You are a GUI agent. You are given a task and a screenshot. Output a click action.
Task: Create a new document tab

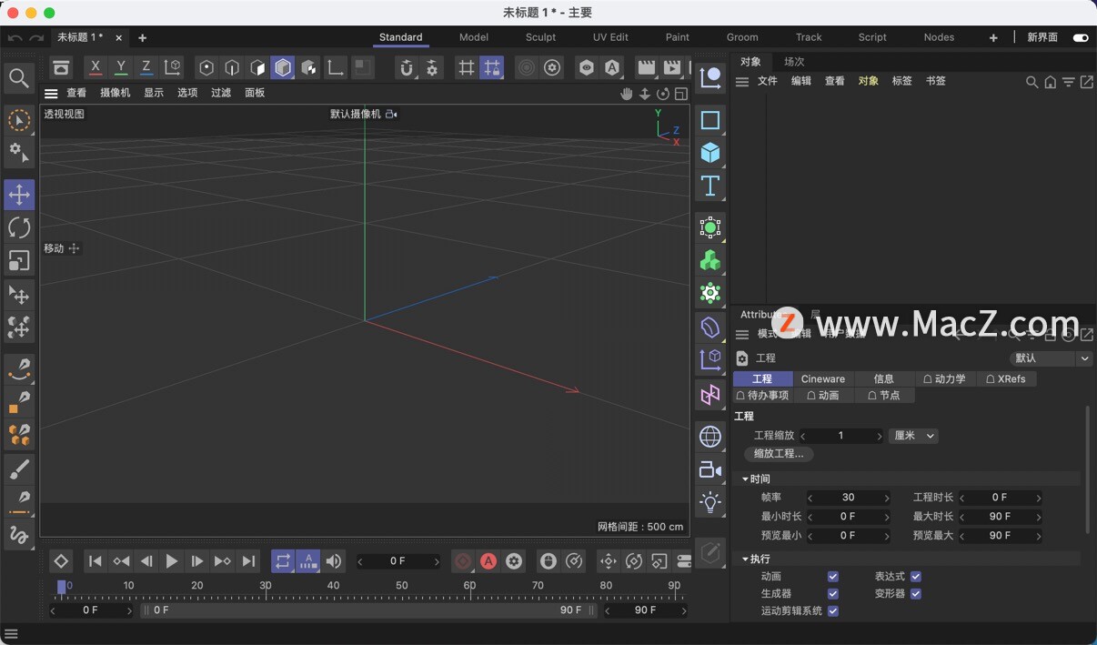click(x=142, y=37)
